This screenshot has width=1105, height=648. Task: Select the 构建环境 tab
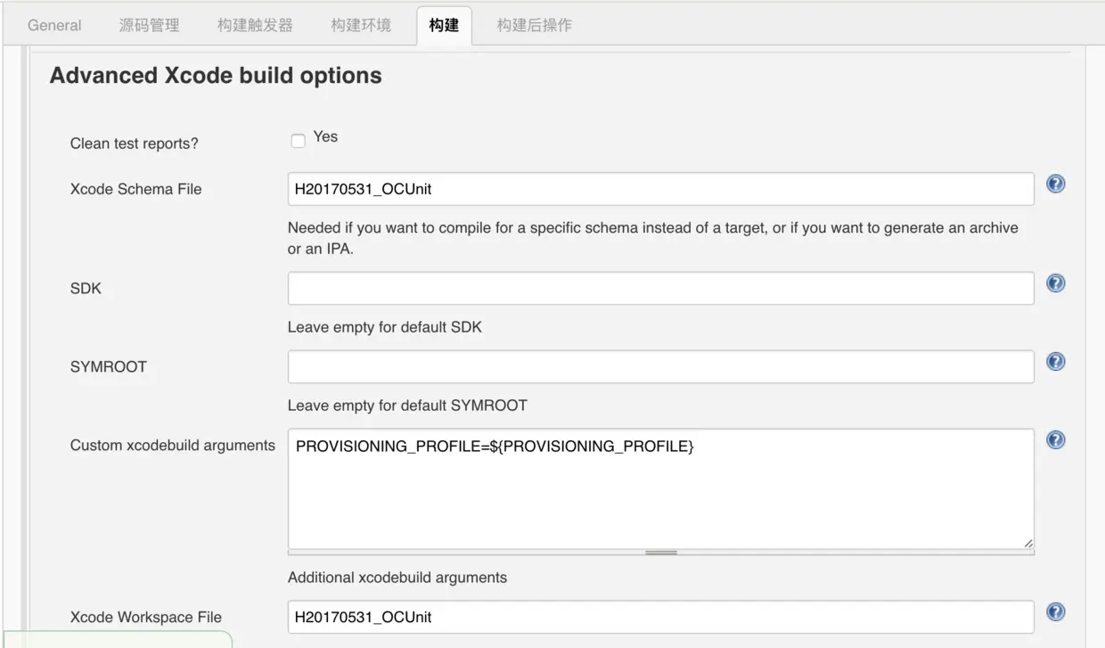click(x=361, y=25)
